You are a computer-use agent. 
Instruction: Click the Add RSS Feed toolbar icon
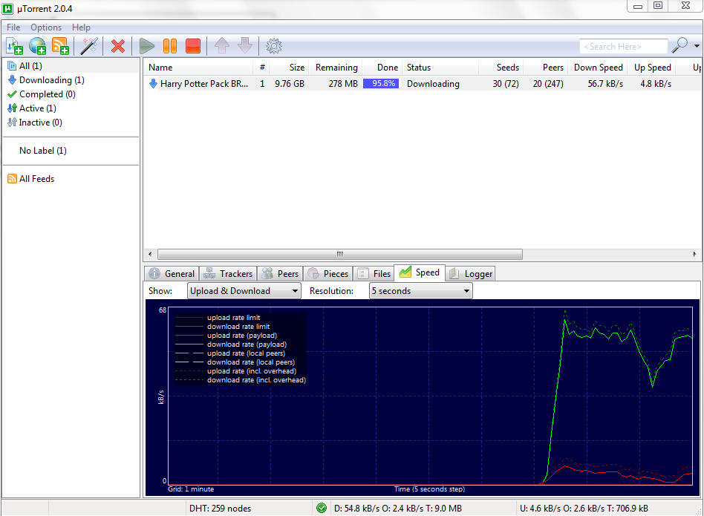[x=60, y=46]
